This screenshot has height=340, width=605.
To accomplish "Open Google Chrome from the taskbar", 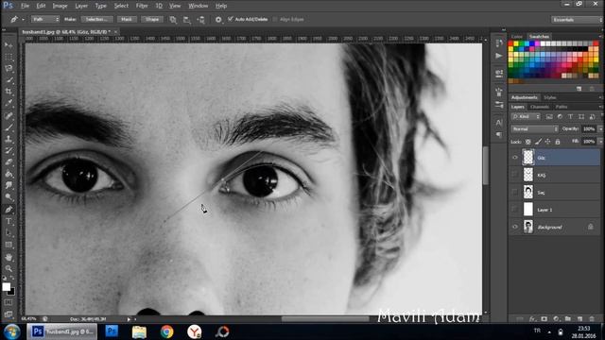I will click(x=167, y=331).
